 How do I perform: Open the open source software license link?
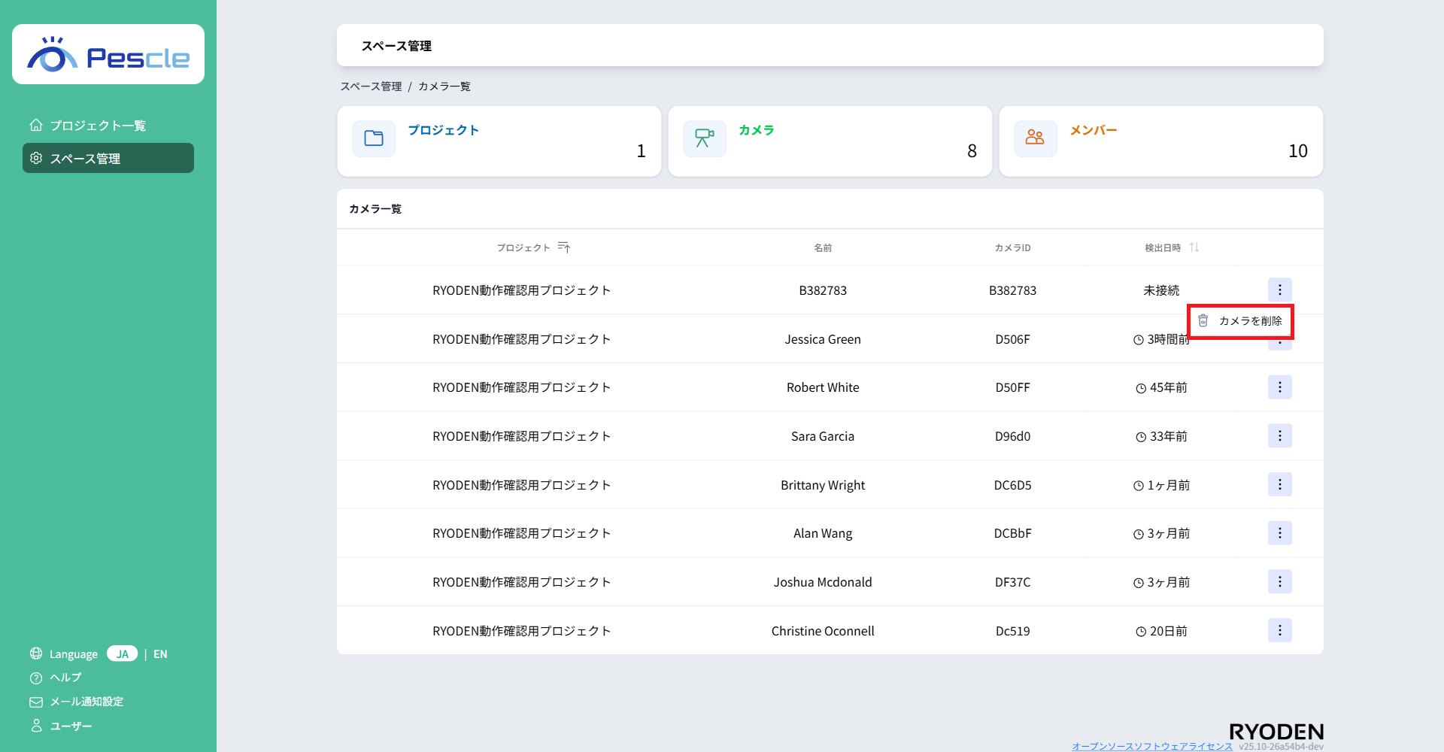(x=1151, y=746)
